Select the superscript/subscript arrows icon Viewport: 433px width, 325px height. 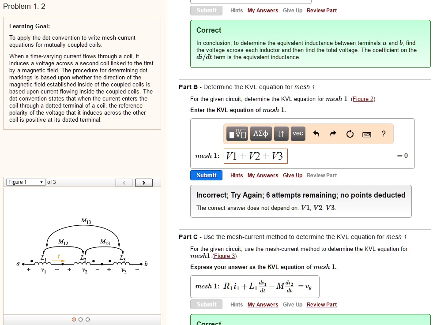point(282,134)
